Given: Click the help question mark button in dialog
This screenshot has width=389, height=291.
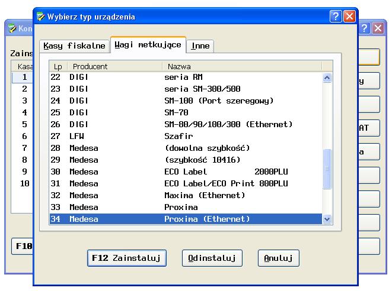Looking at the screenshot, I should click(336, 17).
